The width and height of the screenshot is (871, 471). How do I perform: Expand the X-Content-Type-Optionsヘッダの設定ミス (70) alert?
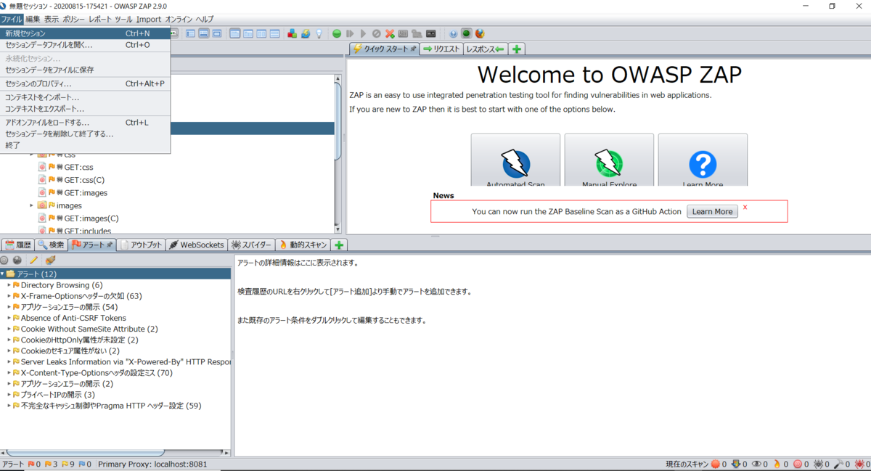(9, 373)
